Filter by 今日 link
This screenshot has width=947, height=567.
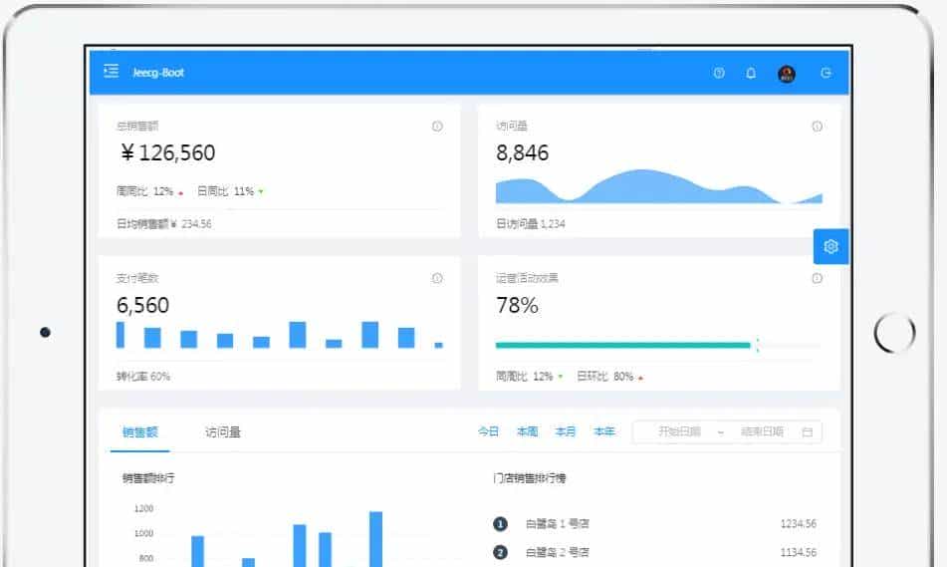(488, 431)
